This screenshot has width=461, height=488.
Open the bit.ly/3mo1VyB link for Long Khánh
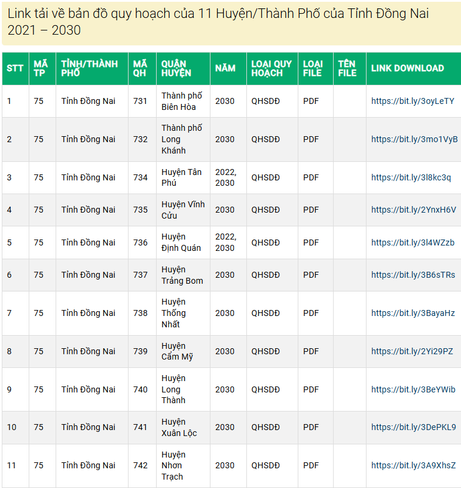[414, 139]
